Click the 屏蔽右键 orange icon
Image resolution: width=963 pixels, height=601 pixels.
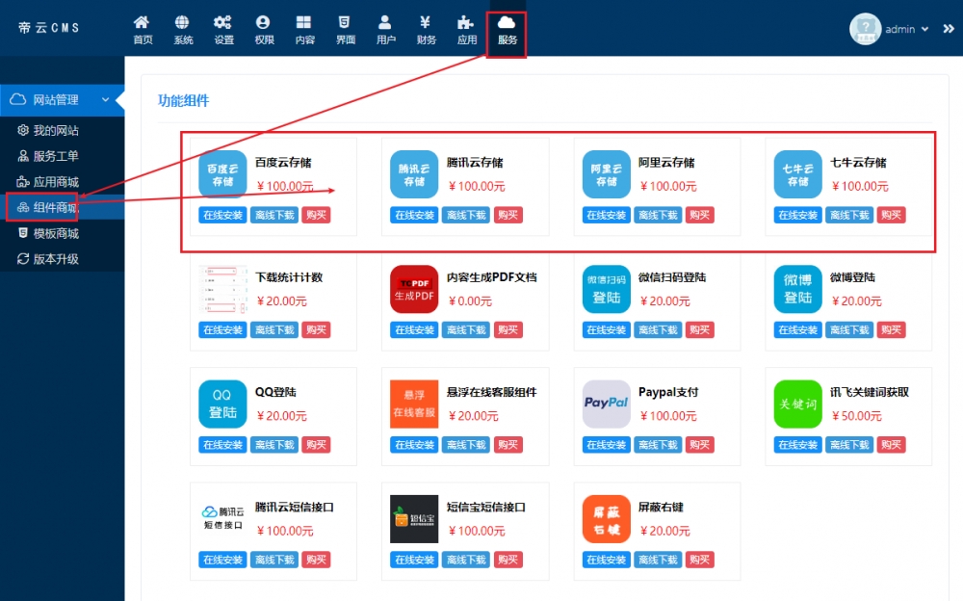click(x=606, y=519)
